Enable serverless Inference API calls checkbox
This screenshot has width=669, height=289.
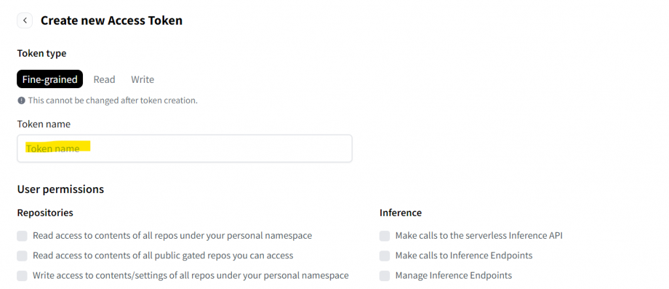[385, 236]
